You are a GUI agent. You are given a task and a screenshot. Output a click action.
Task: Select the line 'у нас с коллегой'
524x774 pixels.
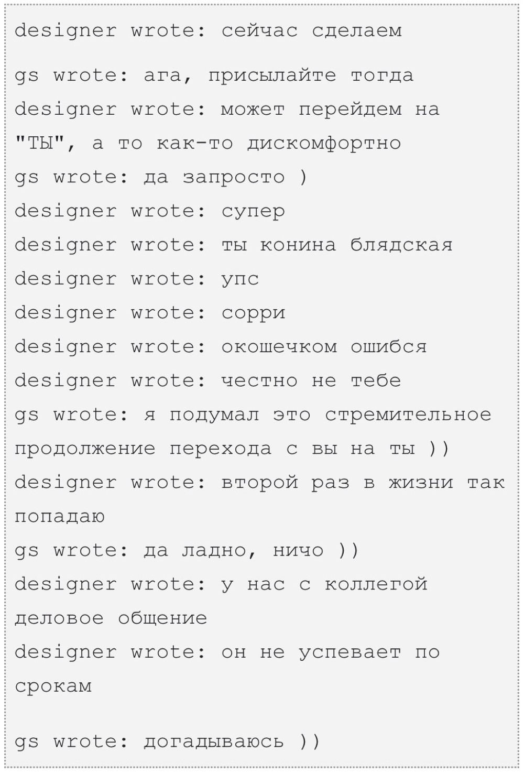tap(324, 585)
